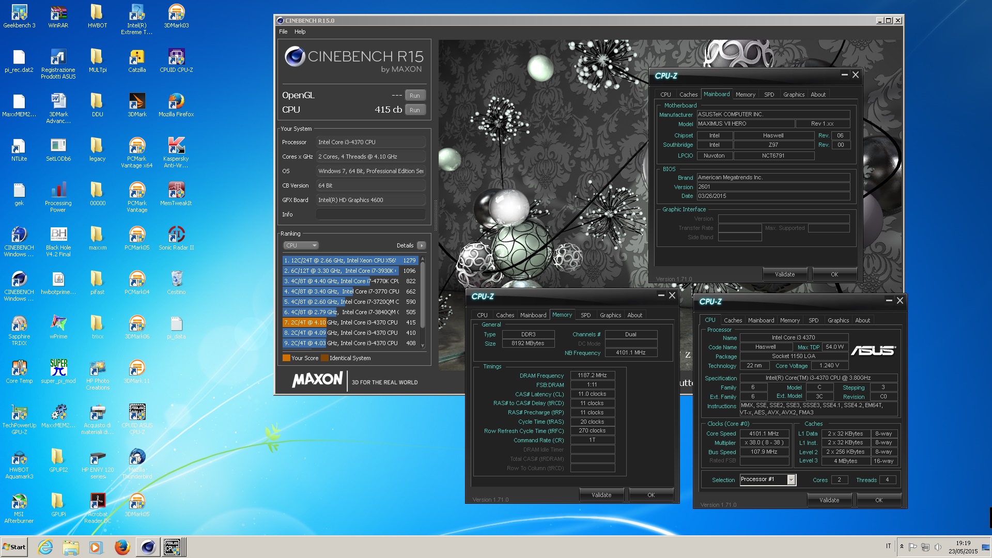The width and height of the screenshot is (992, 558).
Task: Open the wPrime desktop icon
Action: coord(58,327)
